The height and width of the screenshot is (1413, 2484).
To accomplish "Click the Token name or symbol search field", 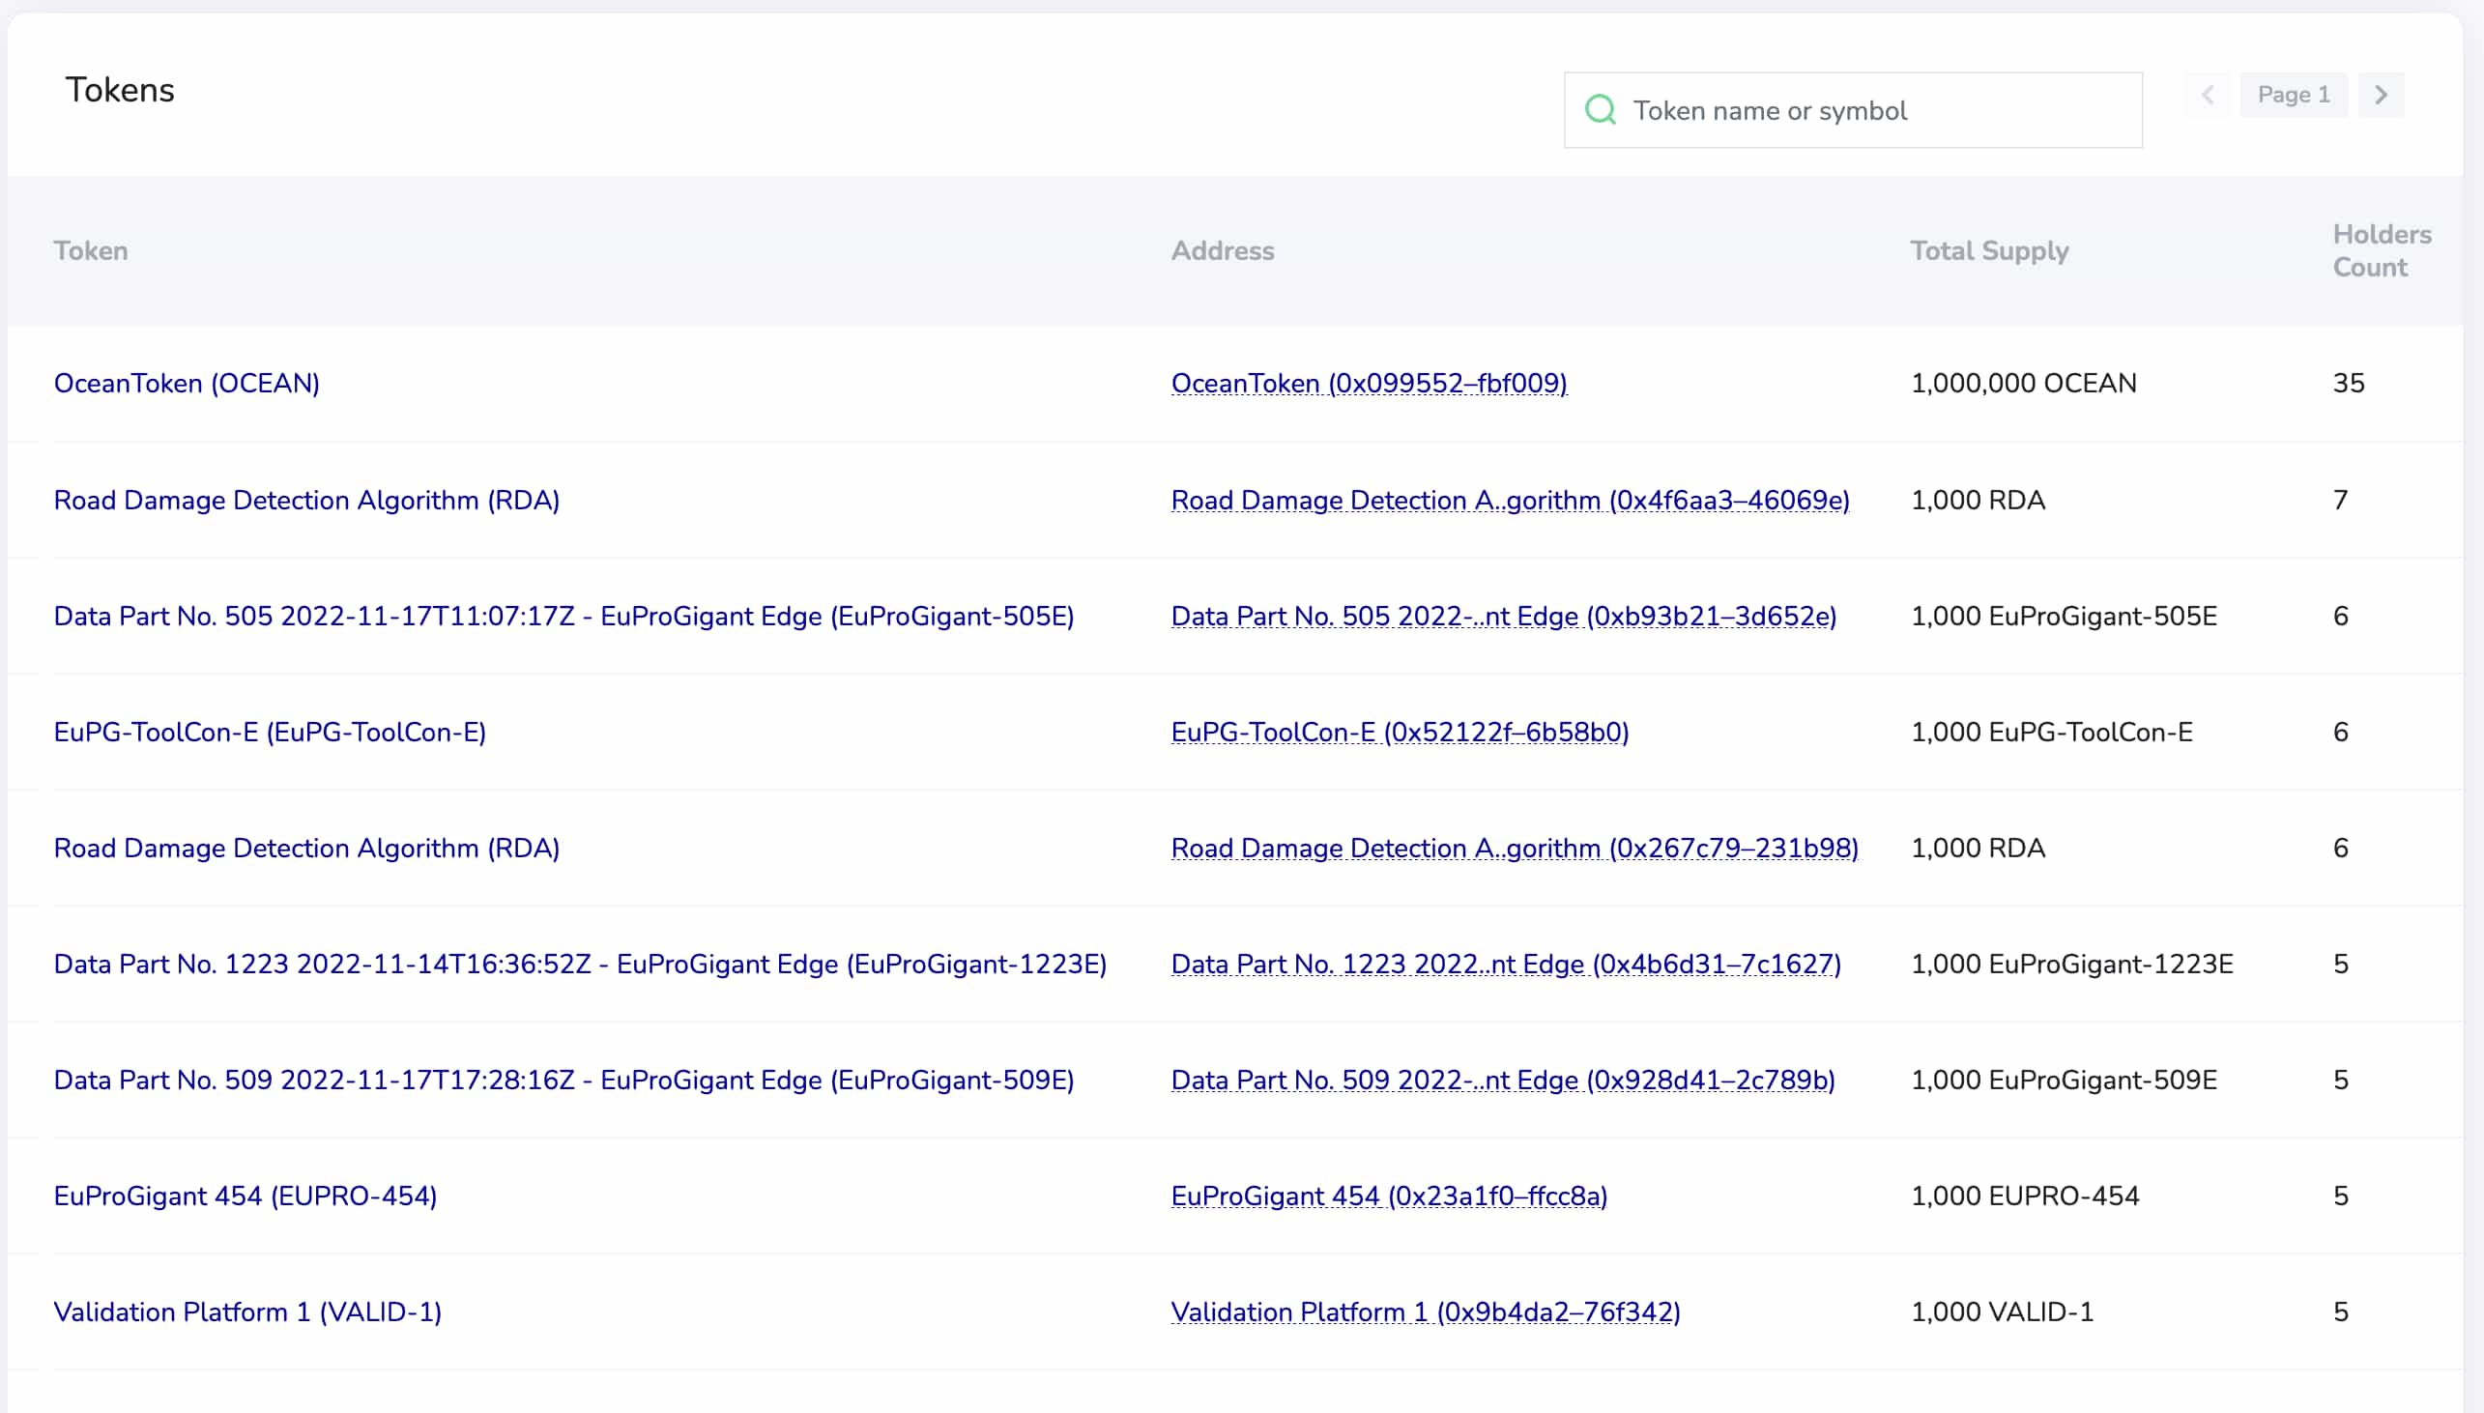I will (x=1852, y=109).
